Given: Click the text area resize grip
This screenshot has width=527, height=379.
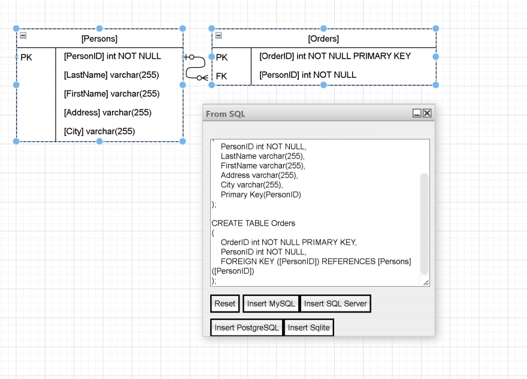Looking at the screenshot, I should [x=426, y=283].
